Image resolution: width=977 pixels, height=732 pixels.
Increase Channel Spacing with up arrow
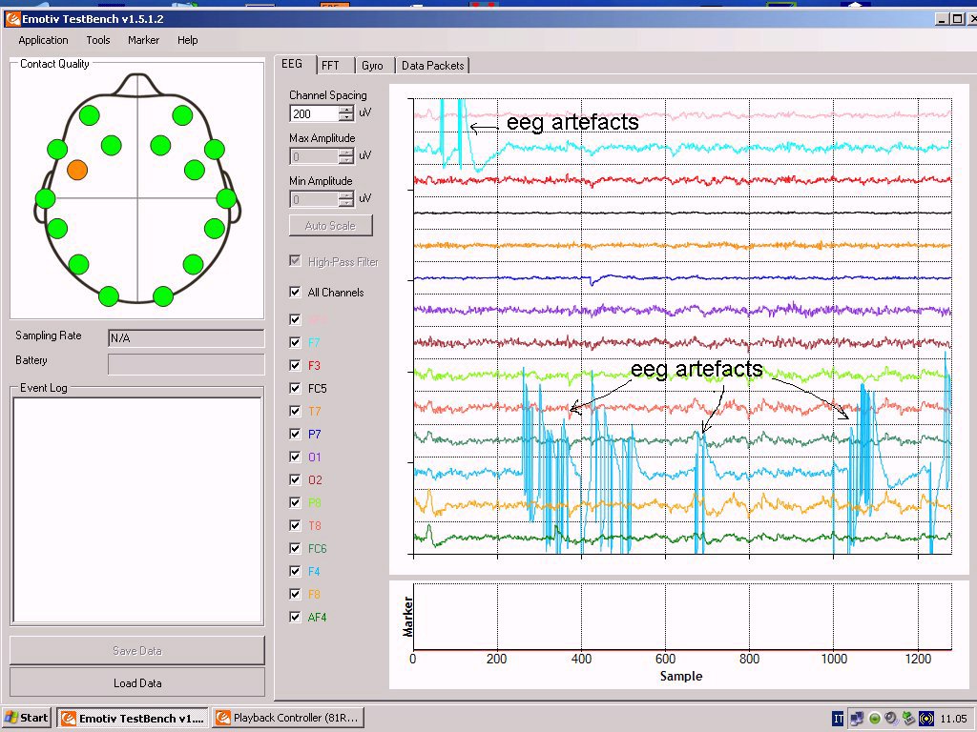coord(345,110)
